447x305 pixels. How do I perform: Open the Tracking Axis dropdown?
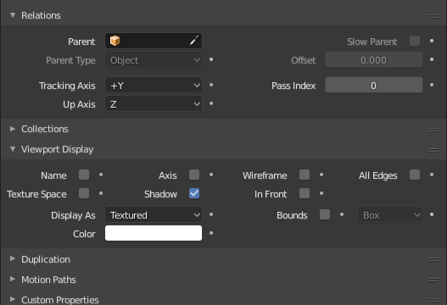click(x=154, y=86)
